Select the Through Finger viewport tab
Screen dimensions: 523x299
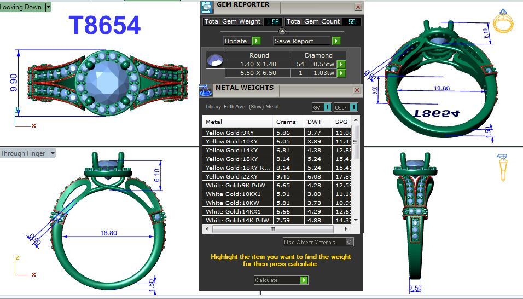pyautogui.click(x=24, y=154)
